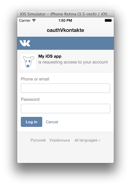The height and width of the screenshot is (187, 131).
Task: Tap the dog mascot app icon
Action: 28,62
